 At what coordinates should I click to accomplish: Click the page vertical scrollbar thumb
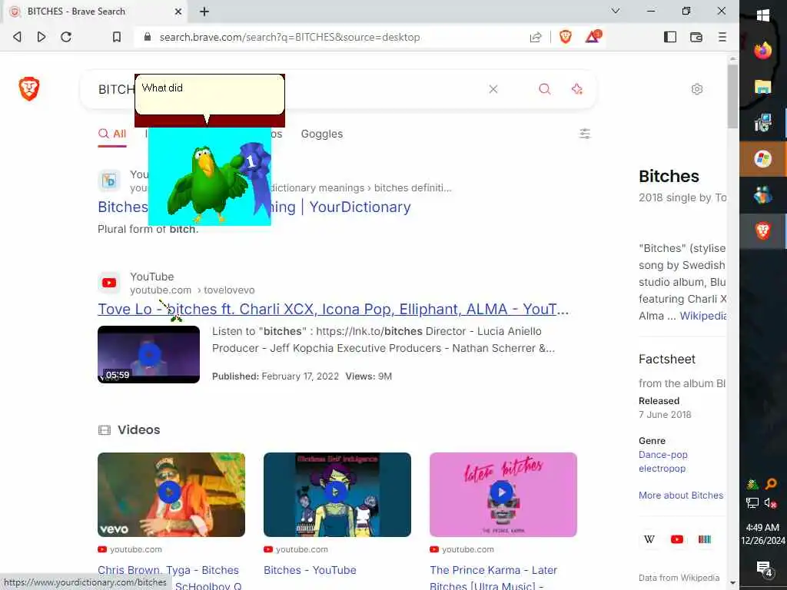732,96
